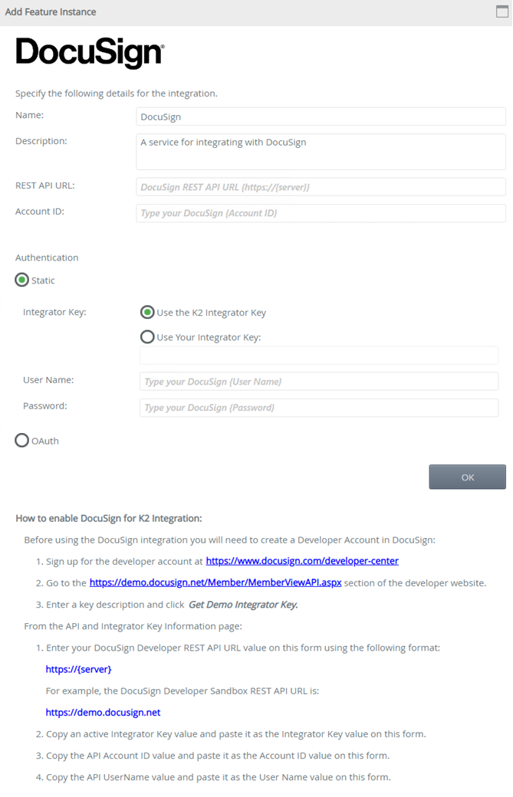Viewport: 513px width, 797px height.
Task: Click the Password input field
Action: click(319, 408)
